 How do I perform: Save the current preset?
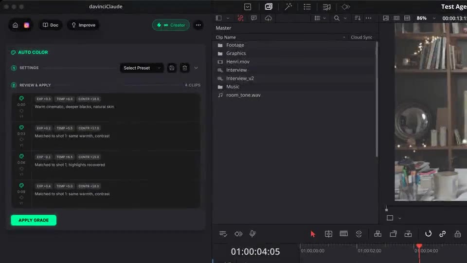[172, 68]
